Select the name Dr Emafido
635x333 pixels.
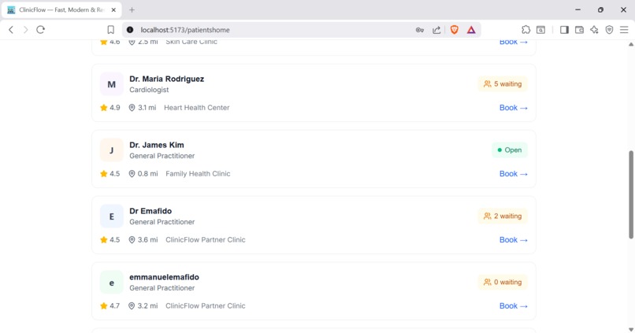[150, 211]
